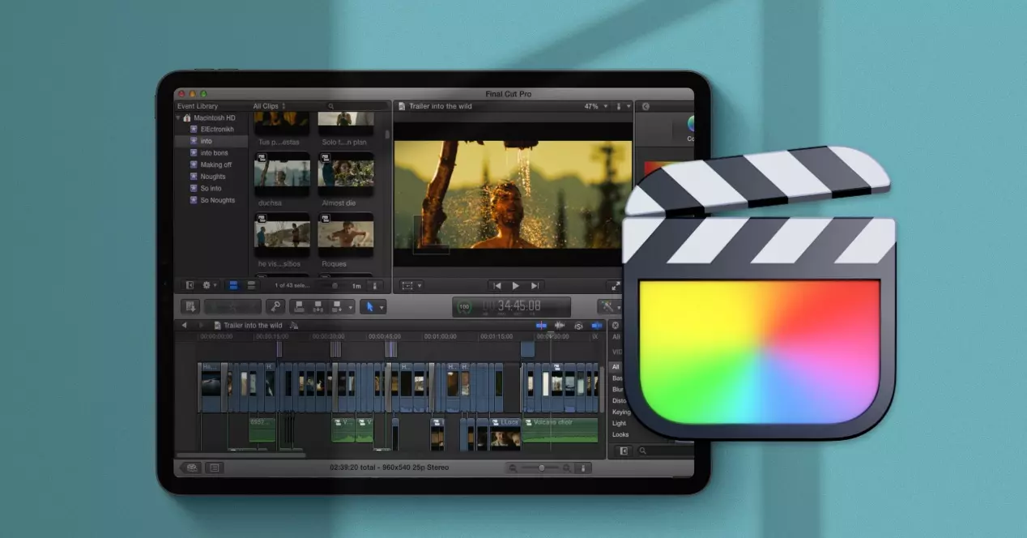The image size is (1027, 538).
Task: Switch browser to filmstrip view
Action: [233, 285]
